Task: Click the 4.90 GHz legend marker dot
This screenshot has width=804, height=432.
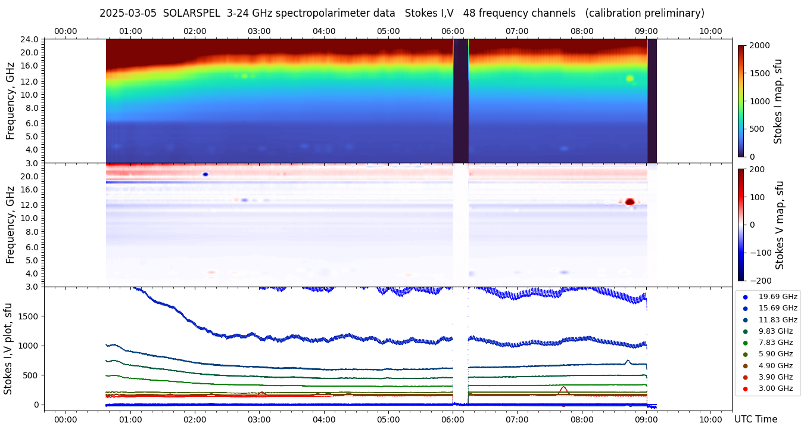Action: [x=745, y=366]
